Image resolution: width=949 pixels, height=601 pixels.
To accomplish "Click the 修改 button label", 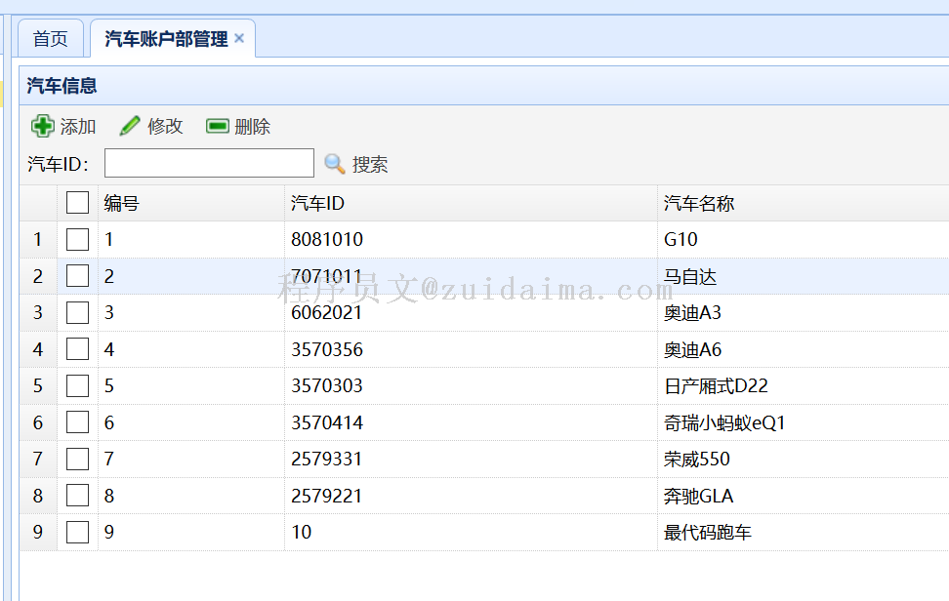I will (x=165, y=127).
